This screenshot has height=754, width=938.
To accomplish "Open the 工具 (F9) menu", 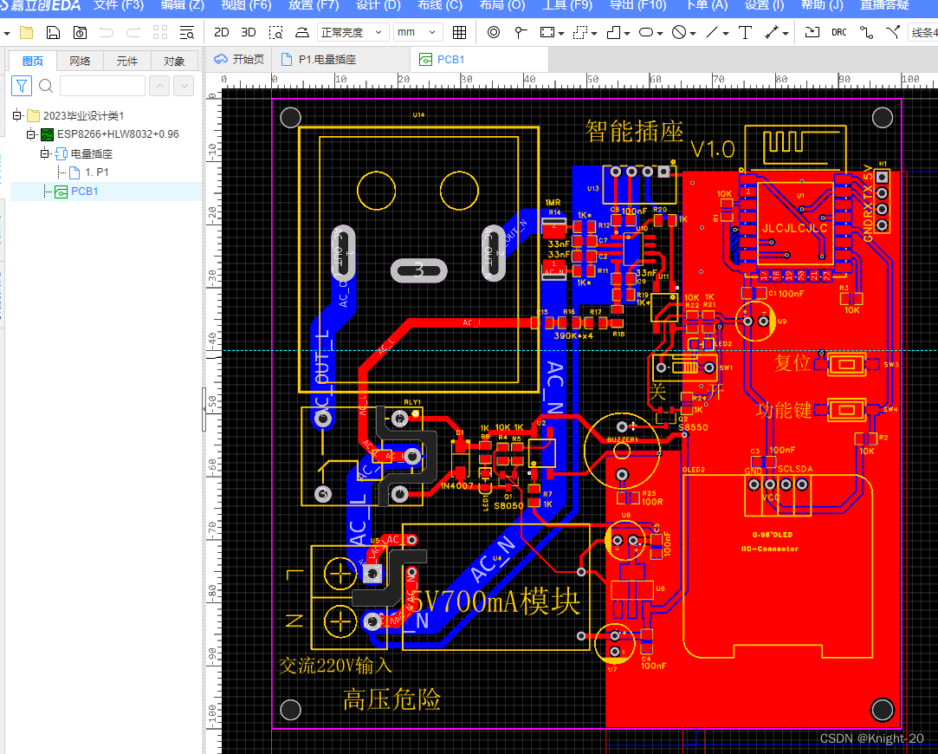I will (566, 5).
